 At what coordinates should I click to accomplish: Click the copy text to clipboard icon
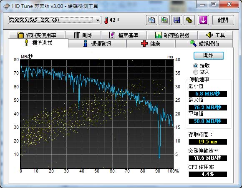point(151,20)
